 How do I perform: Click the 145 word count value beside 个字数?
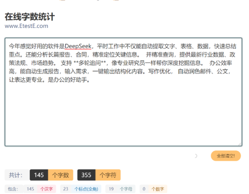[x=39, y=175]
